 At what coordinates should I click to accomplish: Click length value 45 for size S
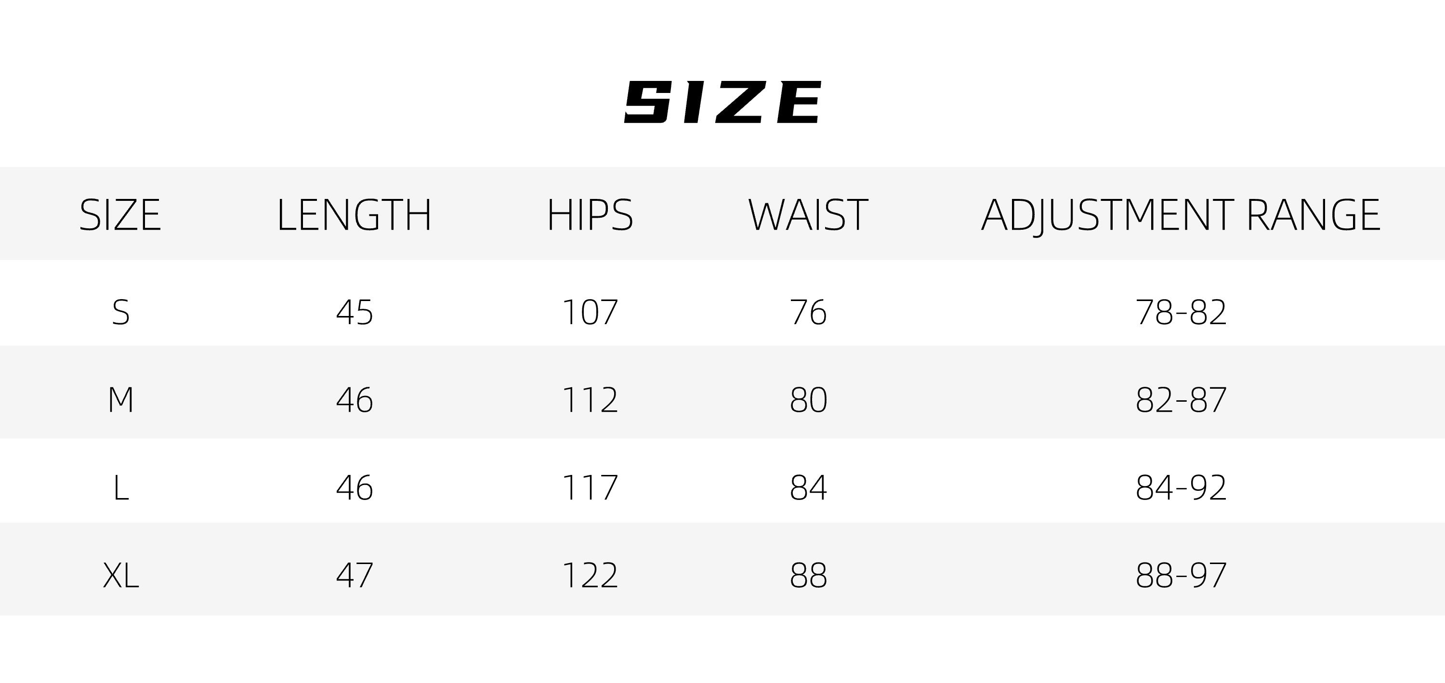tap(355, 312)
